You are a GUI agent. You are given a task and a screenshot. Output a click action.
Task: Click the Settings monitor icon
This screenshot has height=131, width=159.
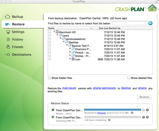[8, 32]
